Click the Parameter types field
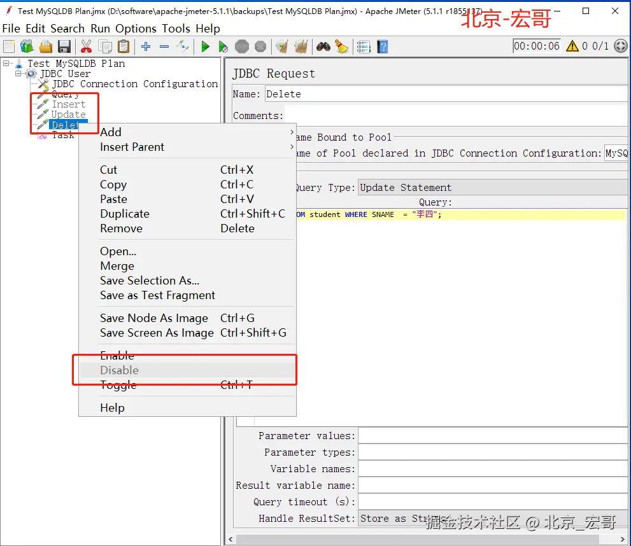The image size is (631, 546). tap(493, 452)
